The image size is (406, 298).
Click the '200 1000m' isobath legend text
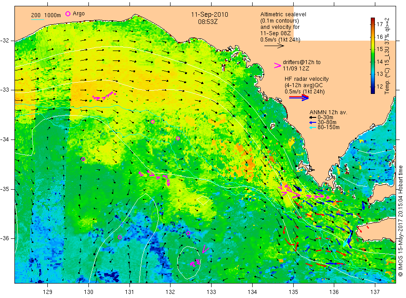[46, 15]
